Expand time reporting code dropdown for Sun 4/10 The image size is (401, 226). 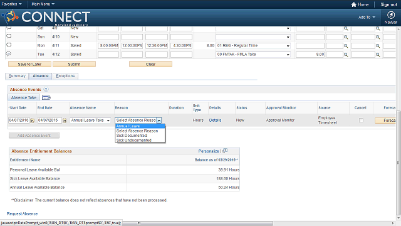click(x=253, y=37)
